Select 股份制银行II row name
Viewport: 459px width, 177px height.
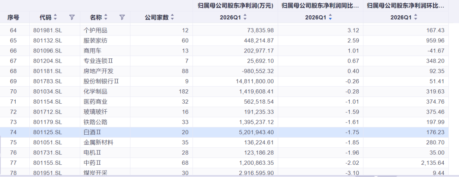click(101, 81)
